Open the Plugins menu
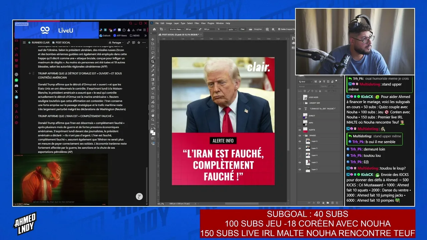Screen dimensions: 427x240 tap(211, 23)
